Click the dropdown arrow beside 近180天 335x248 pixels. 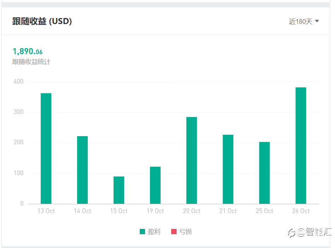(317, 21)
